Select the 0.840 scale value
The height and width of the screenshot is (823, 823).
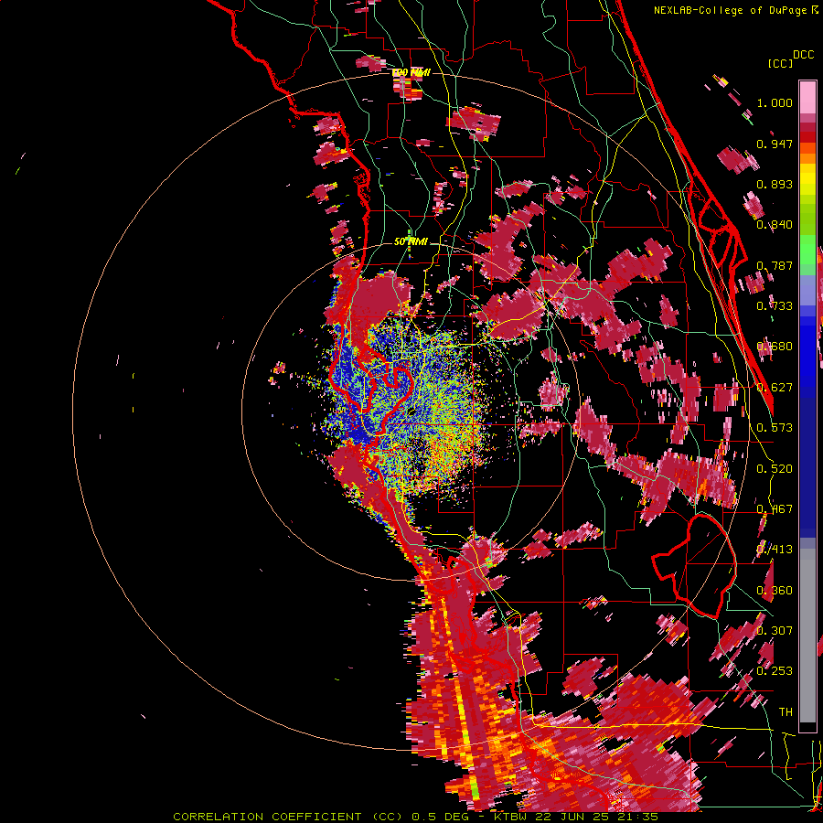pyautogui.click(x=775, y=225)
